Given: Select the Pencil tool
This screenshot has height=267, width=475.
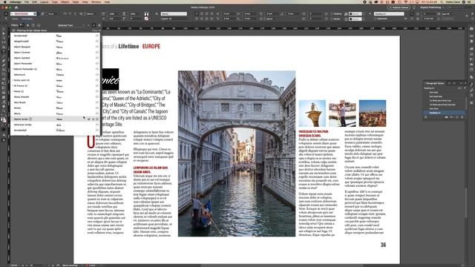Looking at the screenshot, I should click(x=4, y=65).
